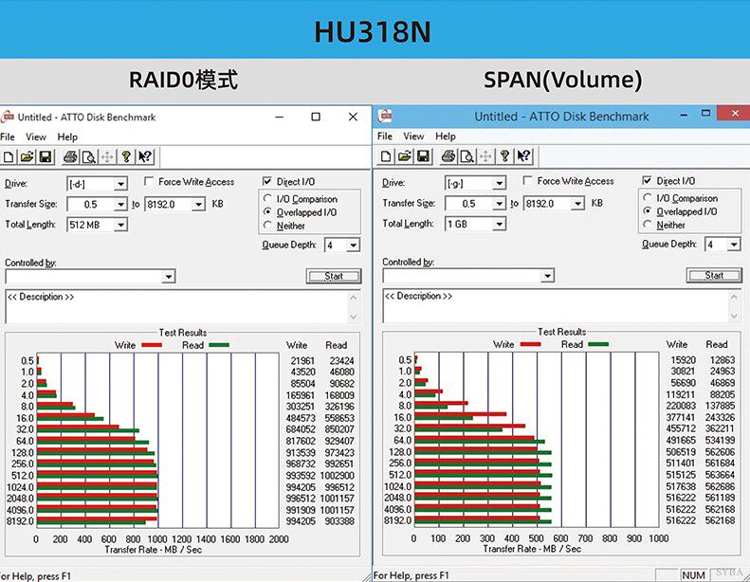
Task: Click red Write legend swatch in RAID0 results
Action: (152, 345)
